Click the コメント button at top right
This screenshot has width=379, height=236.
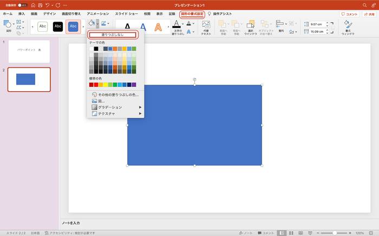[x=349, y=14]
